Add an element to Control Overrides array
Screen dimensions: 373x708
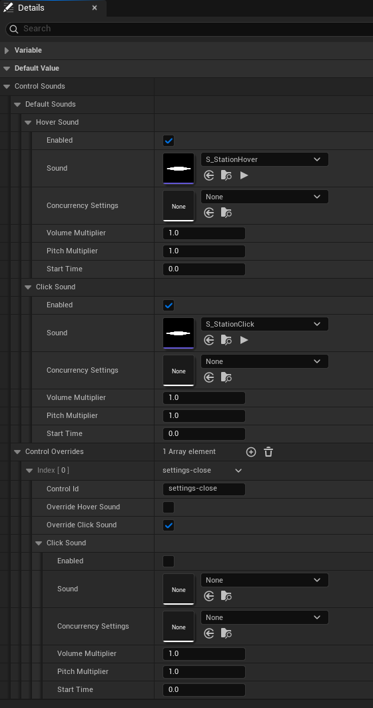pos(251,452)
